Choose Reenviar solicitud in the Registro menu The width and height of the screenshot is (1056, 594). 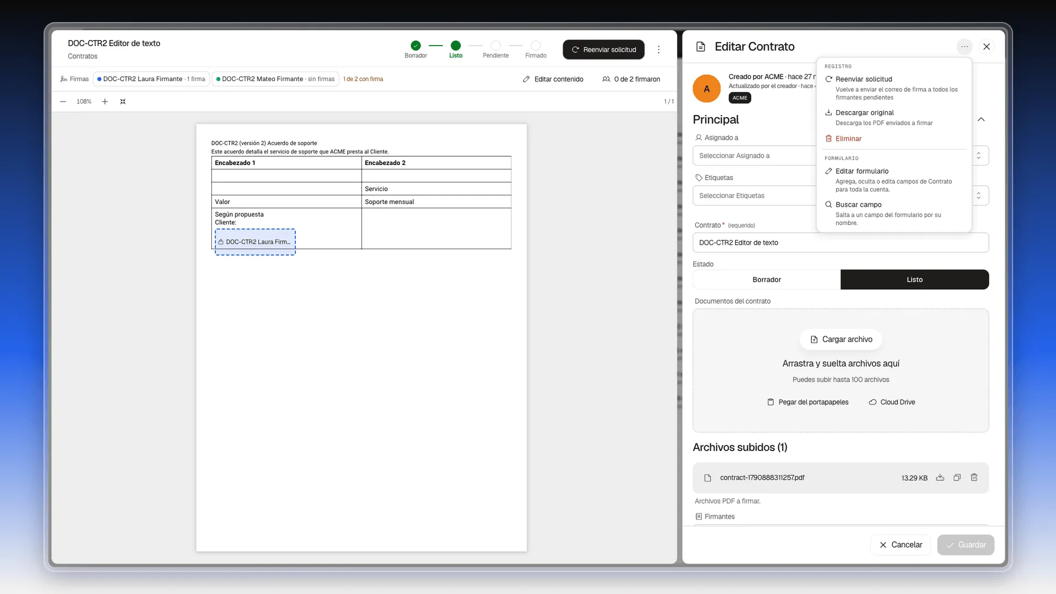pyautogui.click(x=893, y=88)
